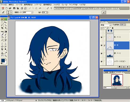Open the ヒストリー palette tab

(110, 8)
